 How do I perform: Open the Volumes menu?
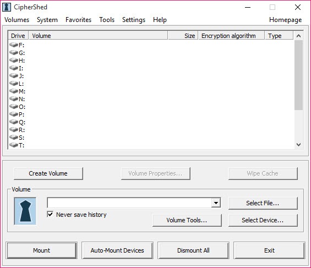pos(17,20)
